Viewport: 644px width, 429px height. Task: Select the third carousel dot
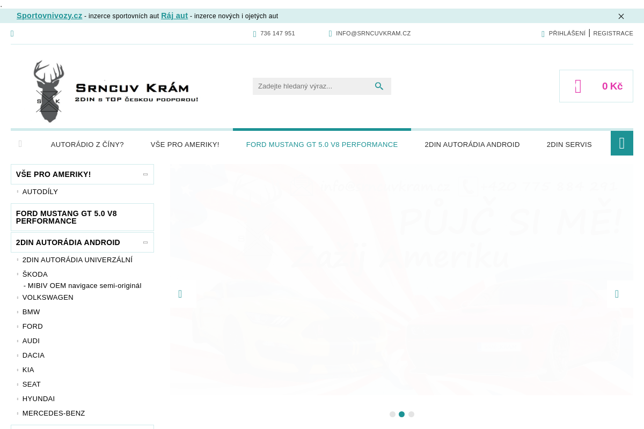411,414
